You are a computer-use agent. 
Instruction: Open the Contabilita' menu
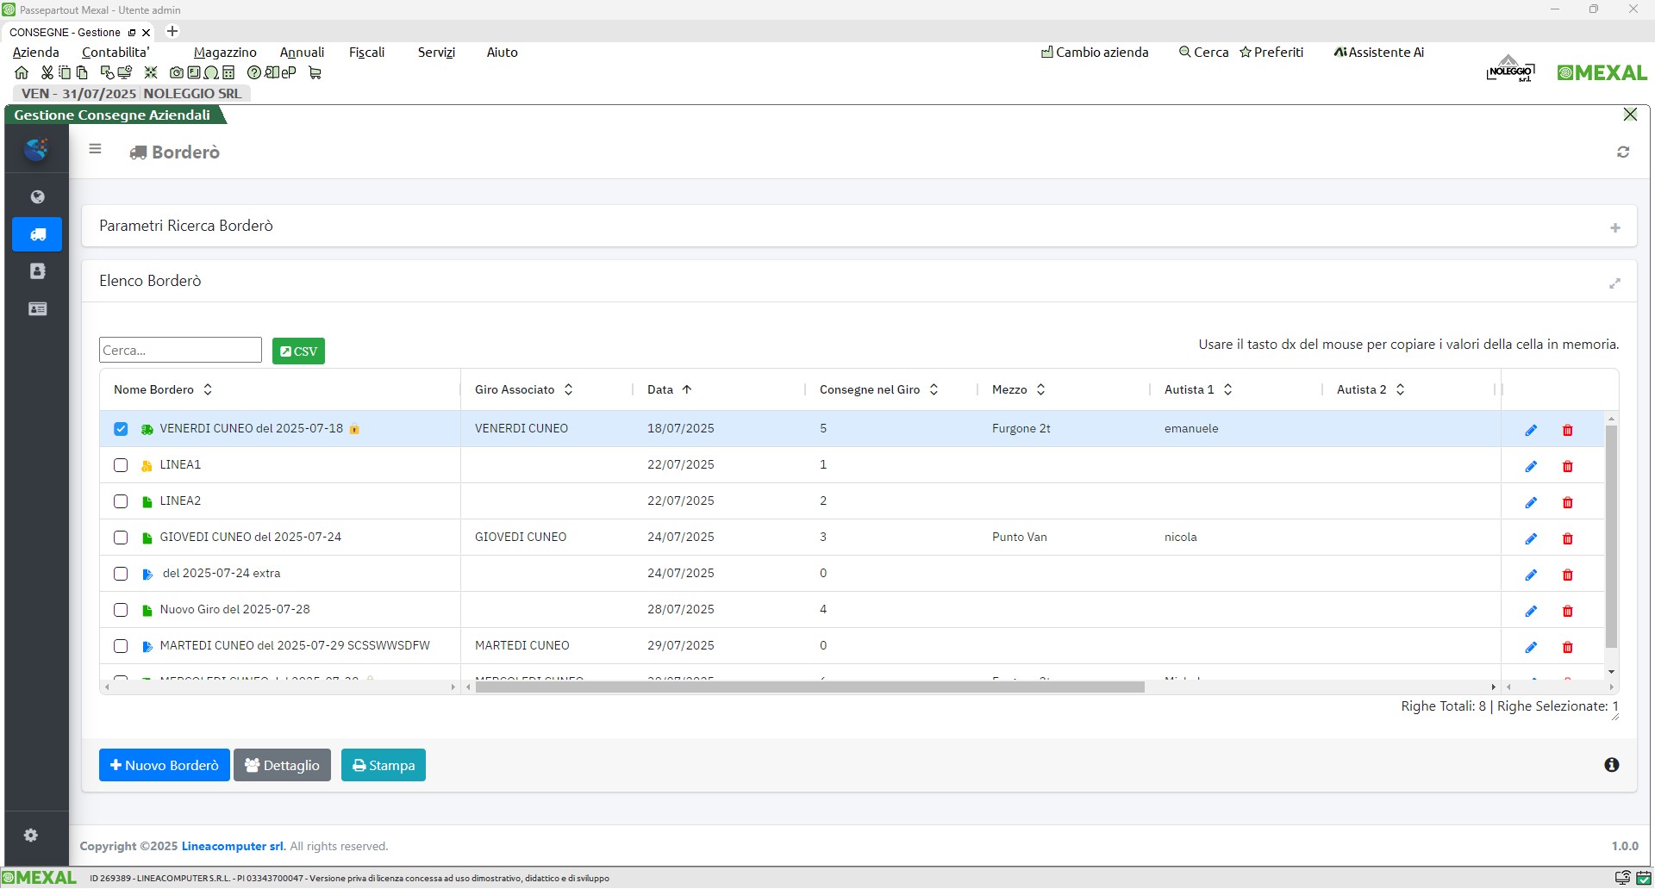[116, 53]
